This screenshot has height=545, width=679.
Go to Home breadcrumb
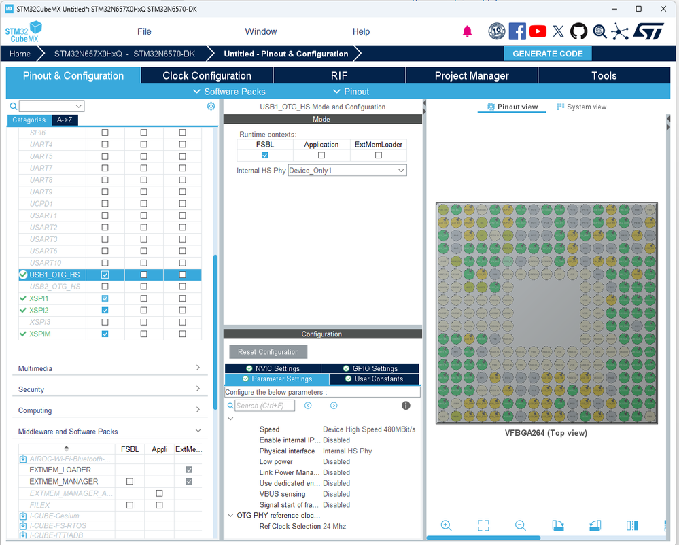(20, 54)
